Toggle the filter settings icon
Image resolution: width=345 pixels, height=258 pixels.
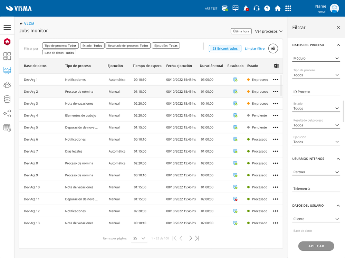273,49
